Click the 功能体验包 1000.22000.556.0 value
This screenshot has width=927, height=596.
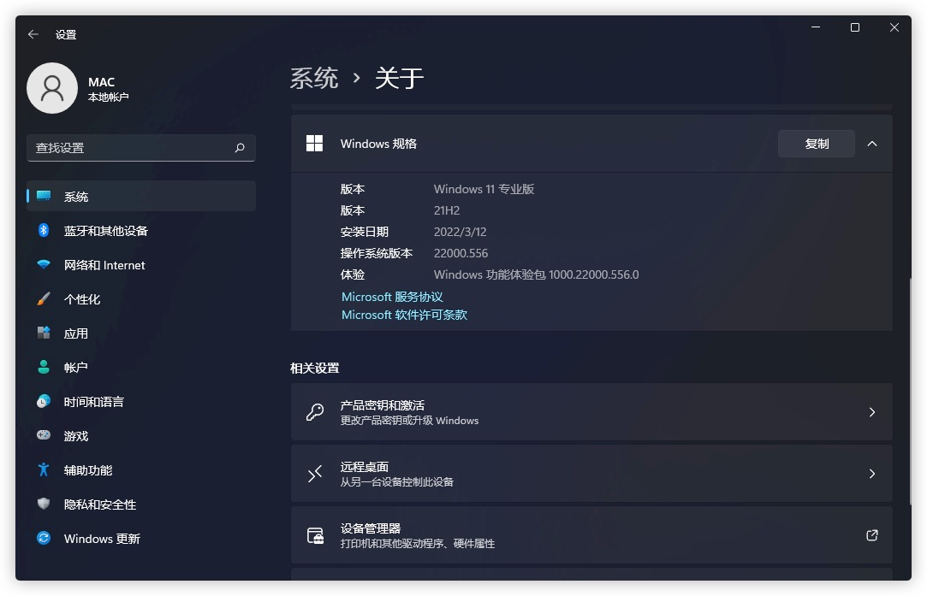[x=536, y=274]
